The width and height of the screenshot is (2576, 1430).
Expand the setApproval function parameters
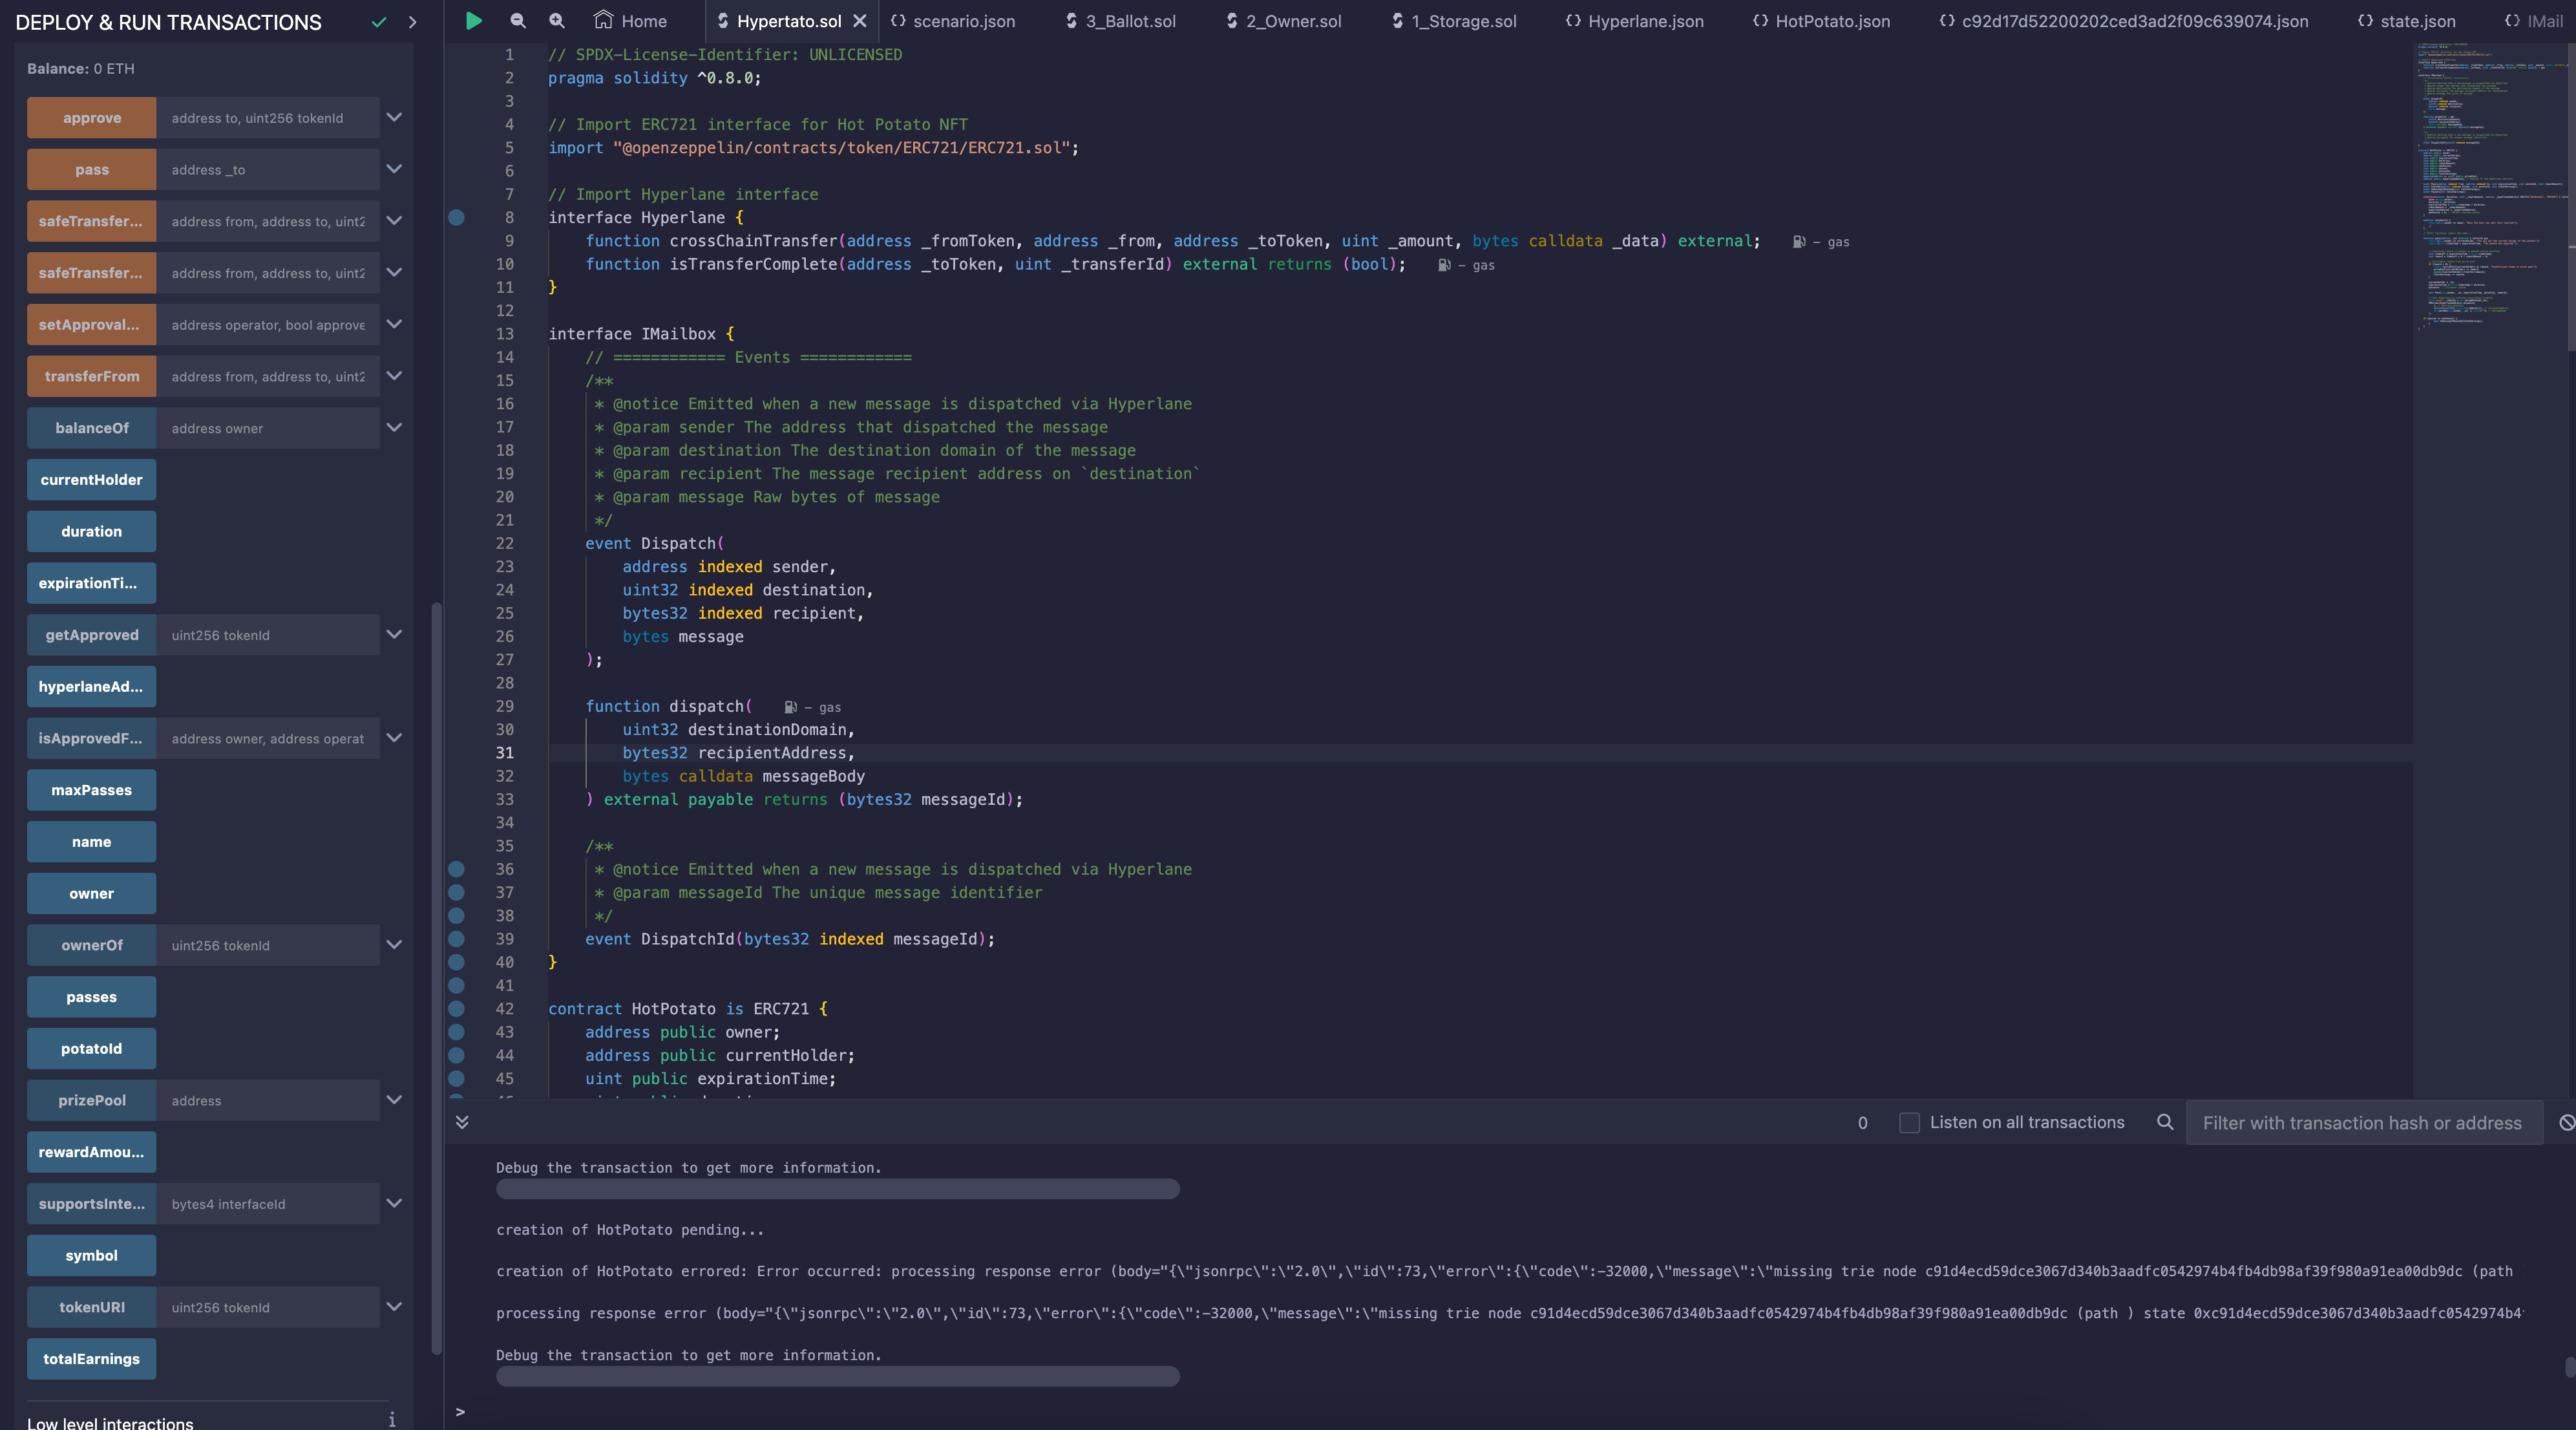coord(394,324)
